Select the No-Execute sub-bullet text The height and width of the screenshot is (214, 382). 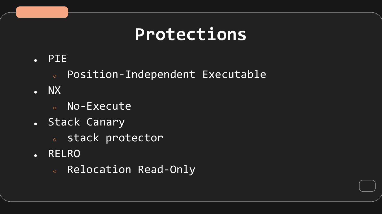tap(99, 106)
